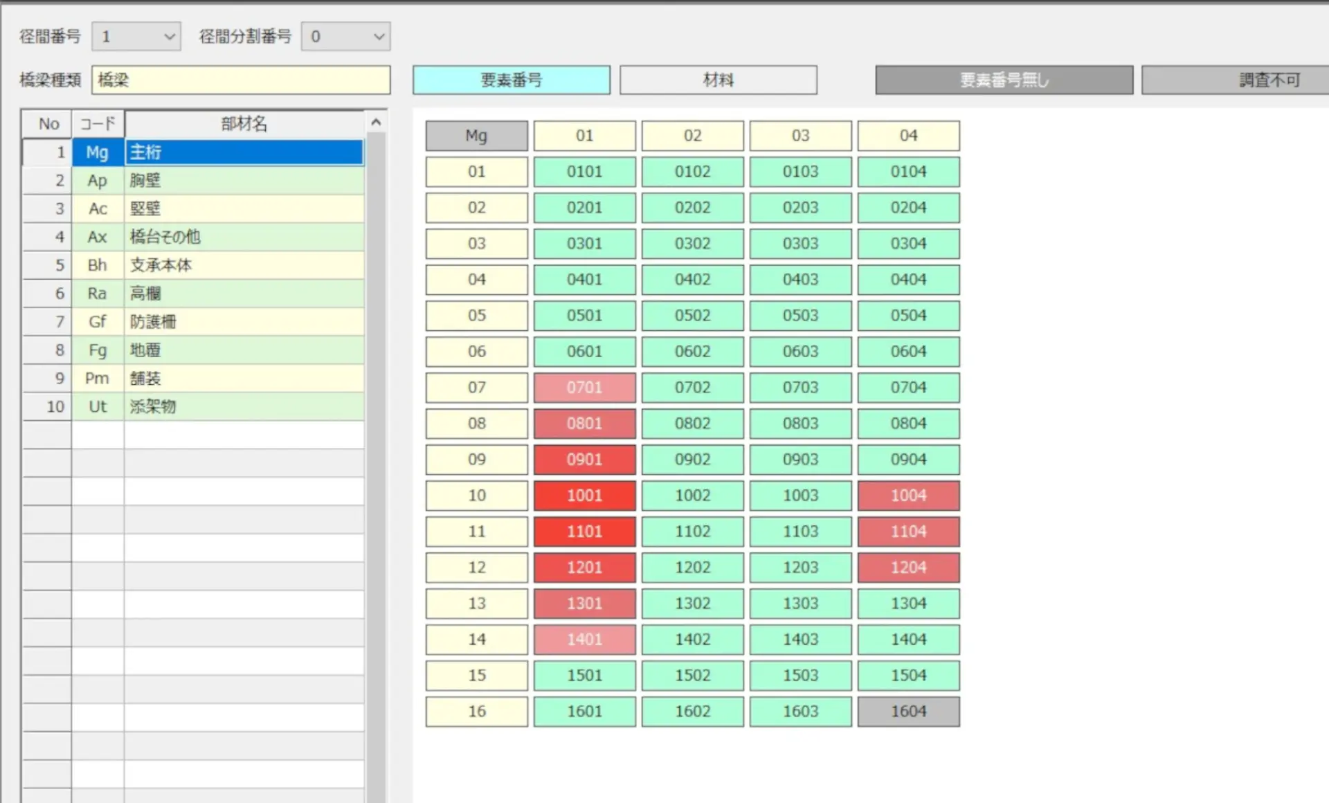This screenshot has width=1329, height=803.
Task: Select element cell 1302
Action: coord(693,604)
